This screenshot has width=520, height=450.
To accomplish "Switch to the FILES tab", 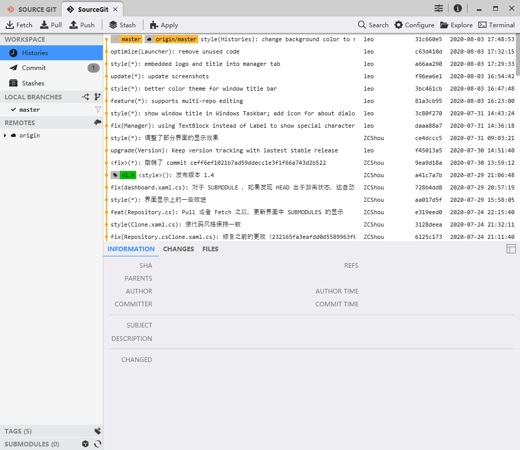I will tap(210, 249).
